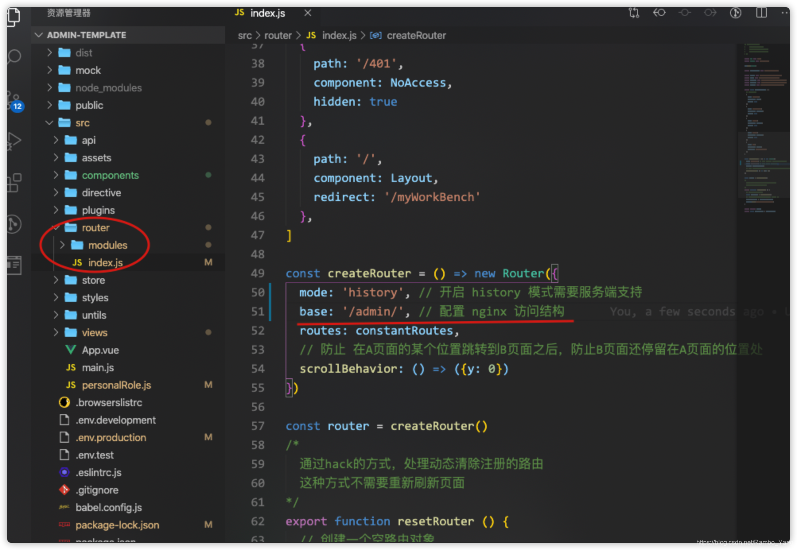Image resolution: width=797 pixels, height=550 pixels.
Task: Click the Layout component reference
Action: pyautogui.click(x=411, y=178)
